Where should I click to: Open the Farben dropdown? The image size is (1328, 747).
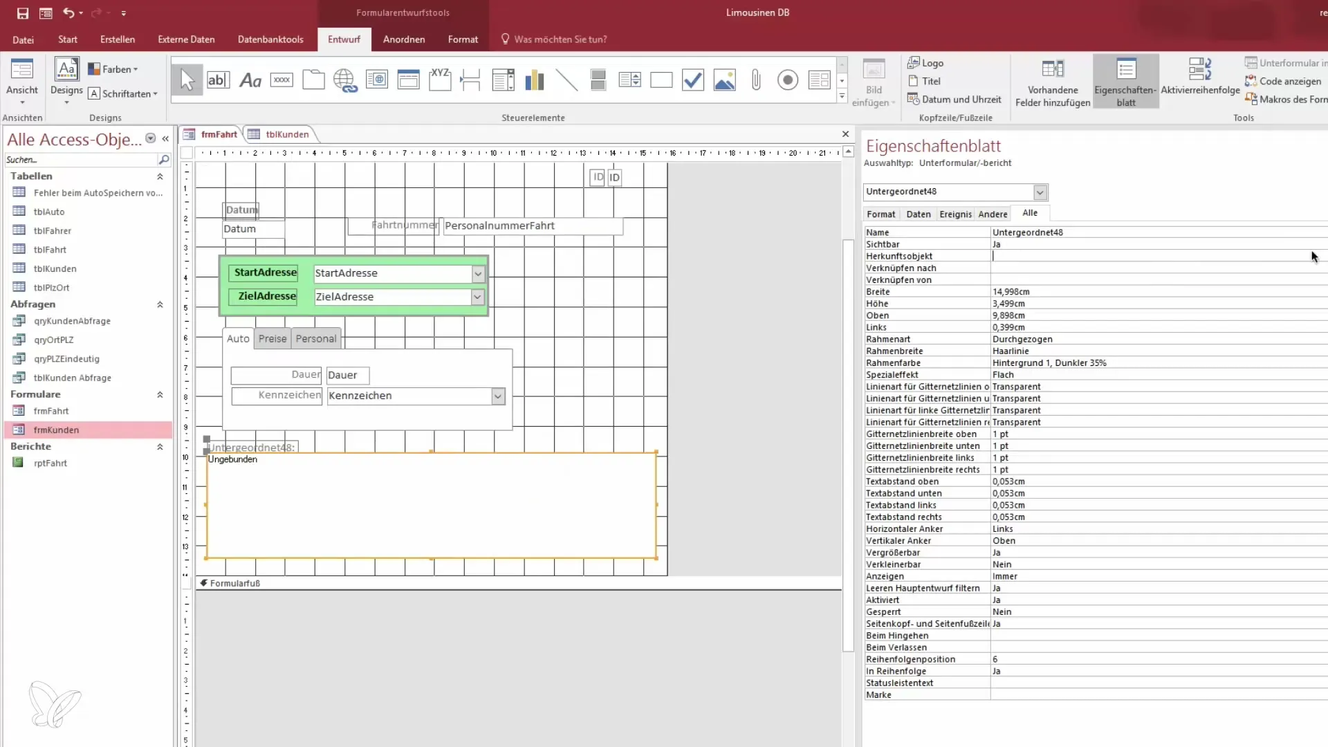click(113, 69)
